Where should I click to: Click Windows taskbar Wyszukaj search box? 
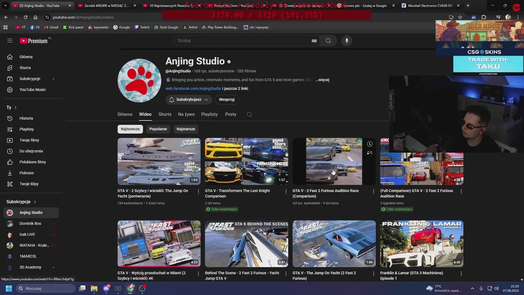46,288
